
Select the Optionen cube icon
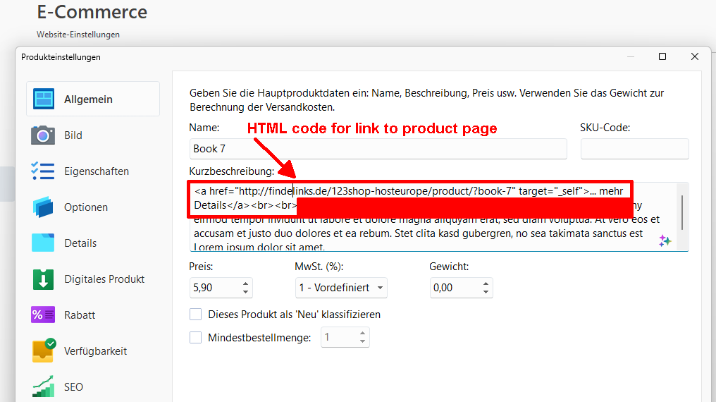coord(44,207)
